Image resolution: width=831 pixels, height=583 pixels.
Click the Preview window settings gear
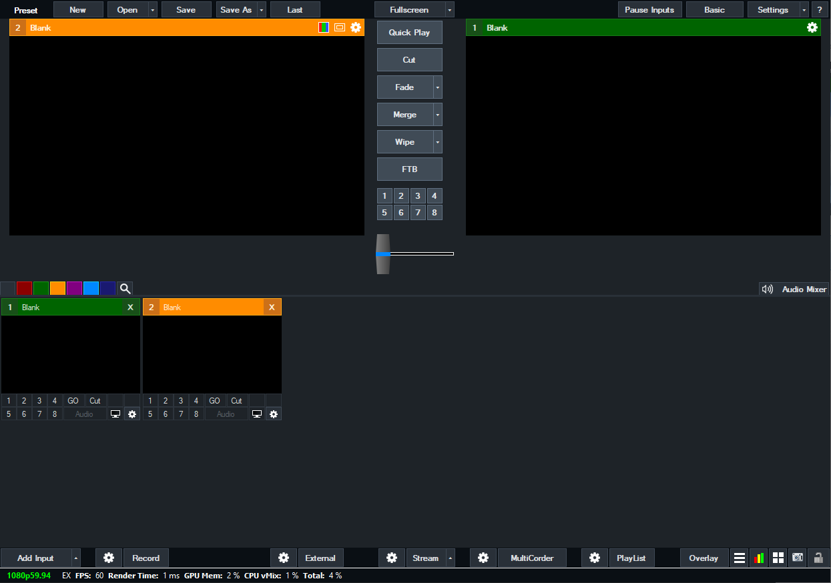pyautogui.click(x=356, y=27)
